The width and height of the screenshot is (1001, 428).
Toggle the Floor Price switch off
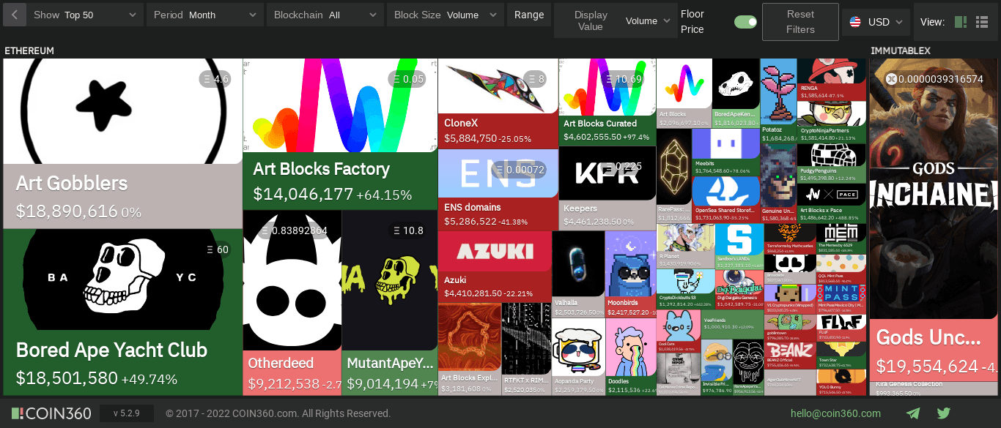[745, 22]
